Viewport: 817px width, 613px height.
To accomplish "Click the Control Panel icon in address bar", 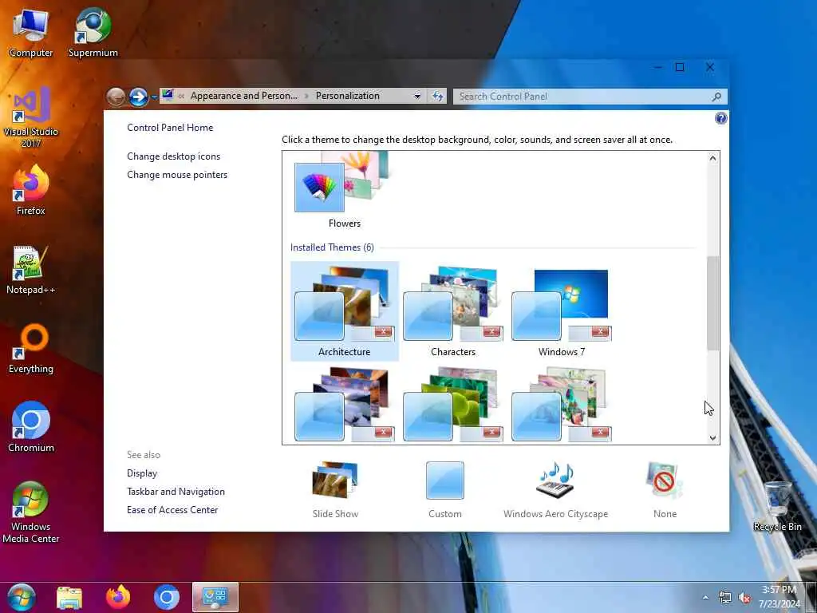I will coord(168,96).
